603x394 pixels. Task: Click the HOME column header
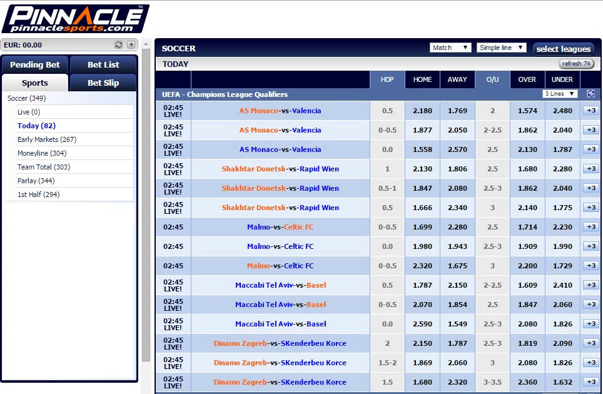pyautogui.click(x=423, y=79)
